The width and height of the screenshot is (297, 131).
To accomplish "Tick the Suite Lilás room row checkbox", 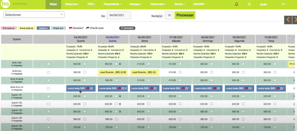I will tap(49, 64).
